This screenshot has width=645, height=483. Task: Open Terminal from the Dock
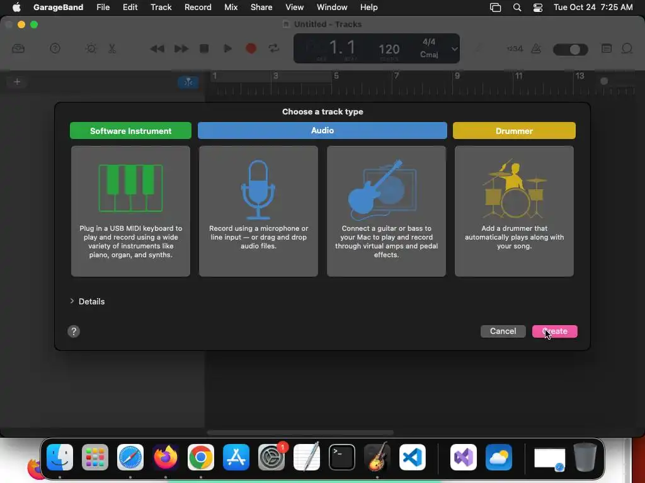coord(342,457)
